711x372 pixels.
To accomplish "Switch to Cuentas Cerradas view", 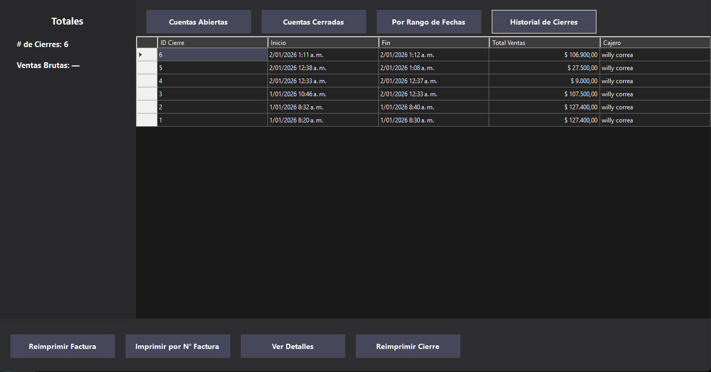I will [x=313, y=22].
